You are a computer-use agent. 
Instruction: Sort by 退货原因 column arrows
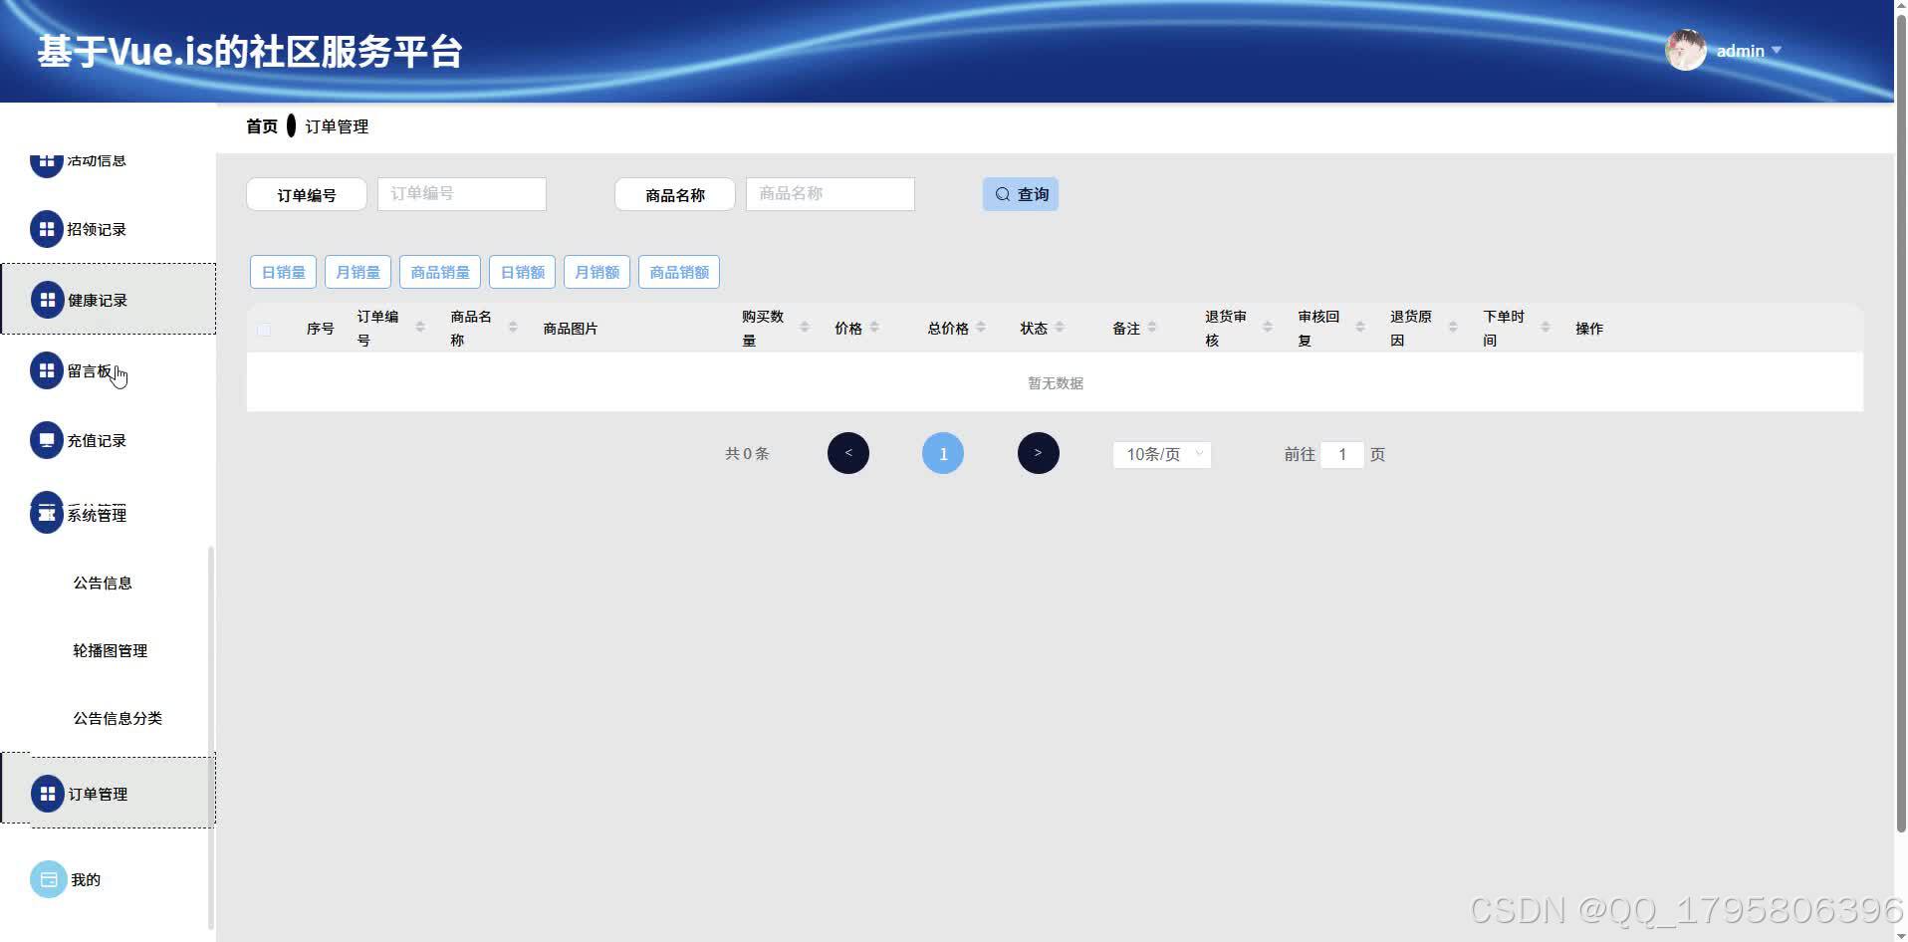(1453, 327)
